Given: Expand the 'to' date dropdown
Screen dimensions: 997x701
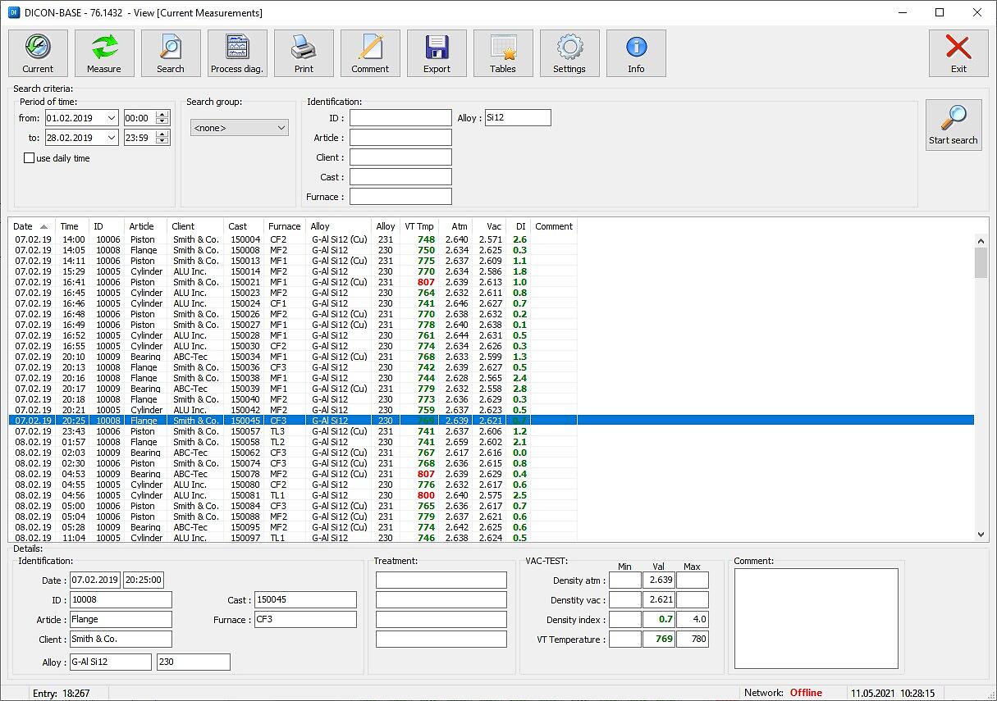Looking at the screenshot, I should tap(112, 138).
